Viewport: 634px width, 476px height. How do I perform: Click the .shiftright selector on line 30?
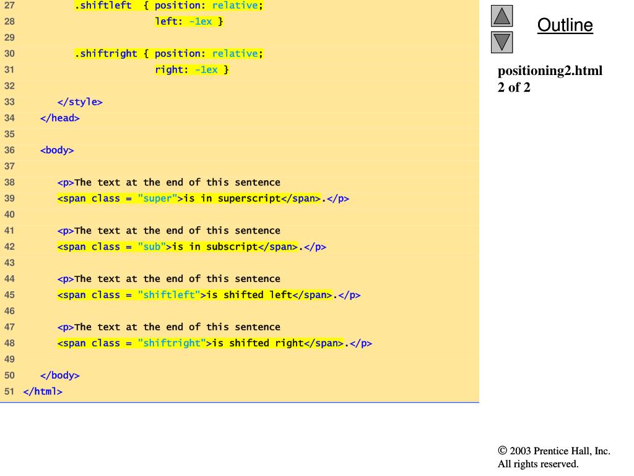pos(106,54)
